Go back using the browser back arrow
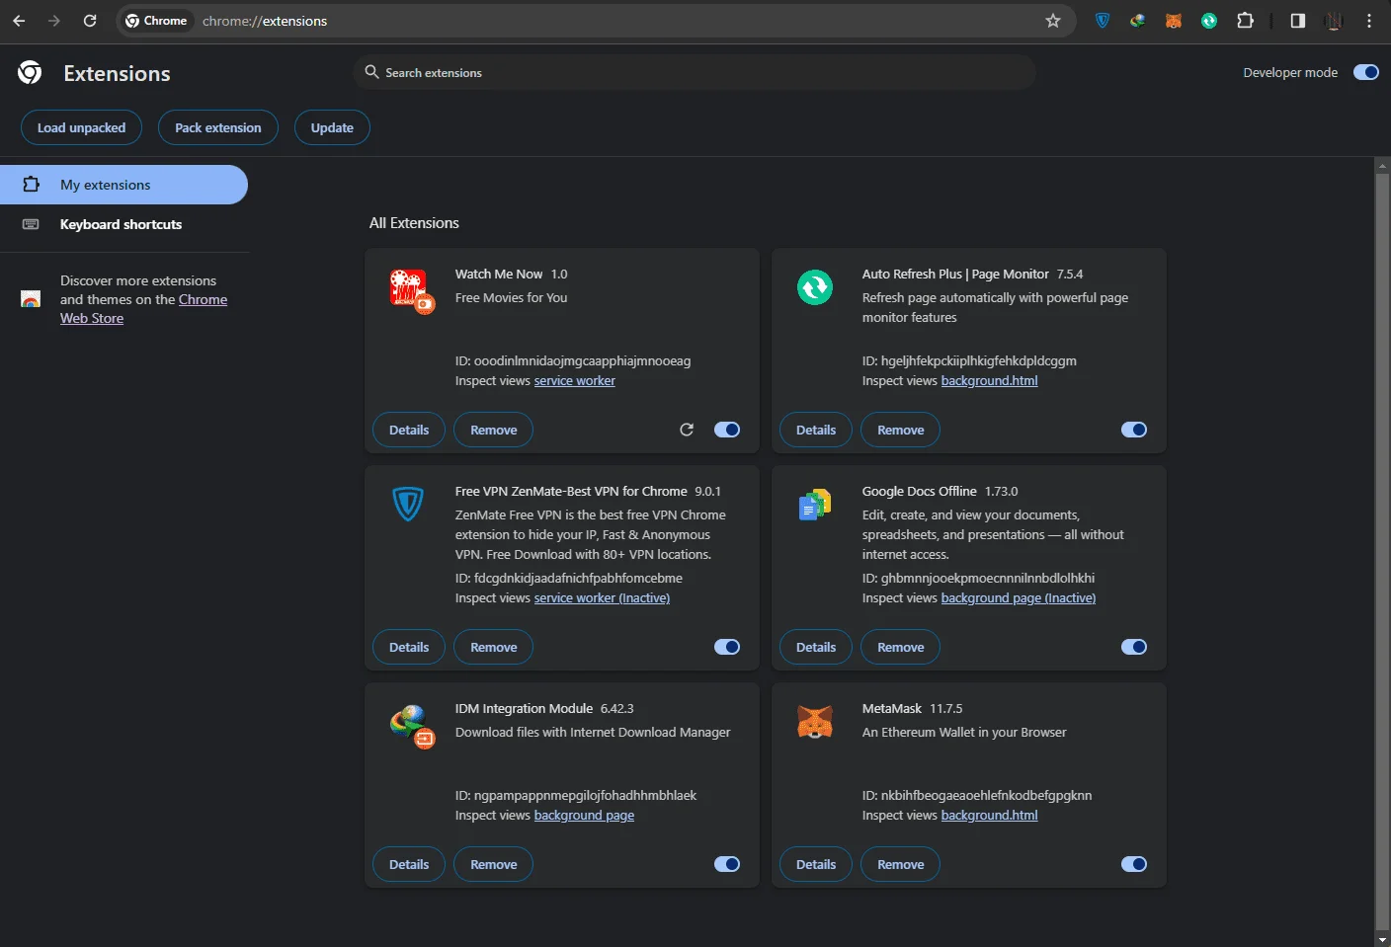The height and width of the screenshot is (947, 1391). tap(19, 21)
